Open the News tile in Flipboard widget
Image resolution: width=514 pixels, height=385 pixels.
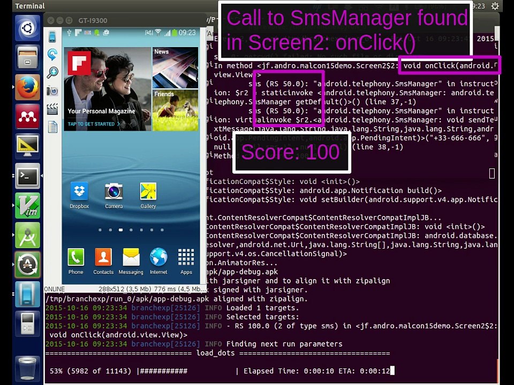coord(176,68)
